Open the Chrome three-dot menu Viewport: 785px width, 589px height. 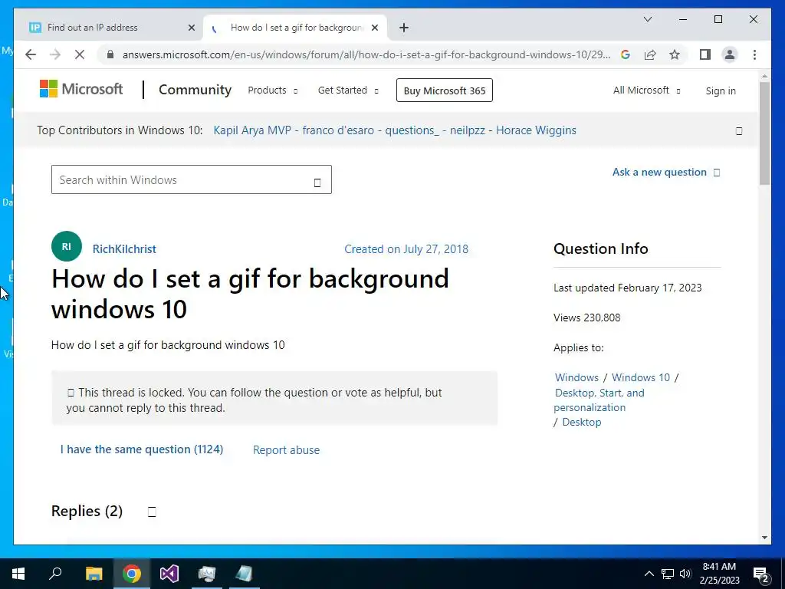[x=754, y=54]
